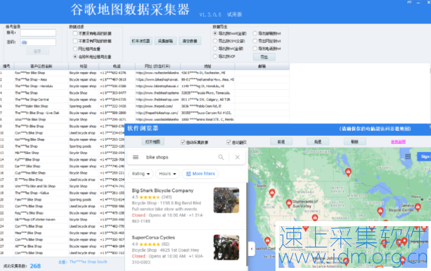Viewport: 431px width, 271px height.
Task: Click the 地址 column header
Action: click(x=208, y=66)
